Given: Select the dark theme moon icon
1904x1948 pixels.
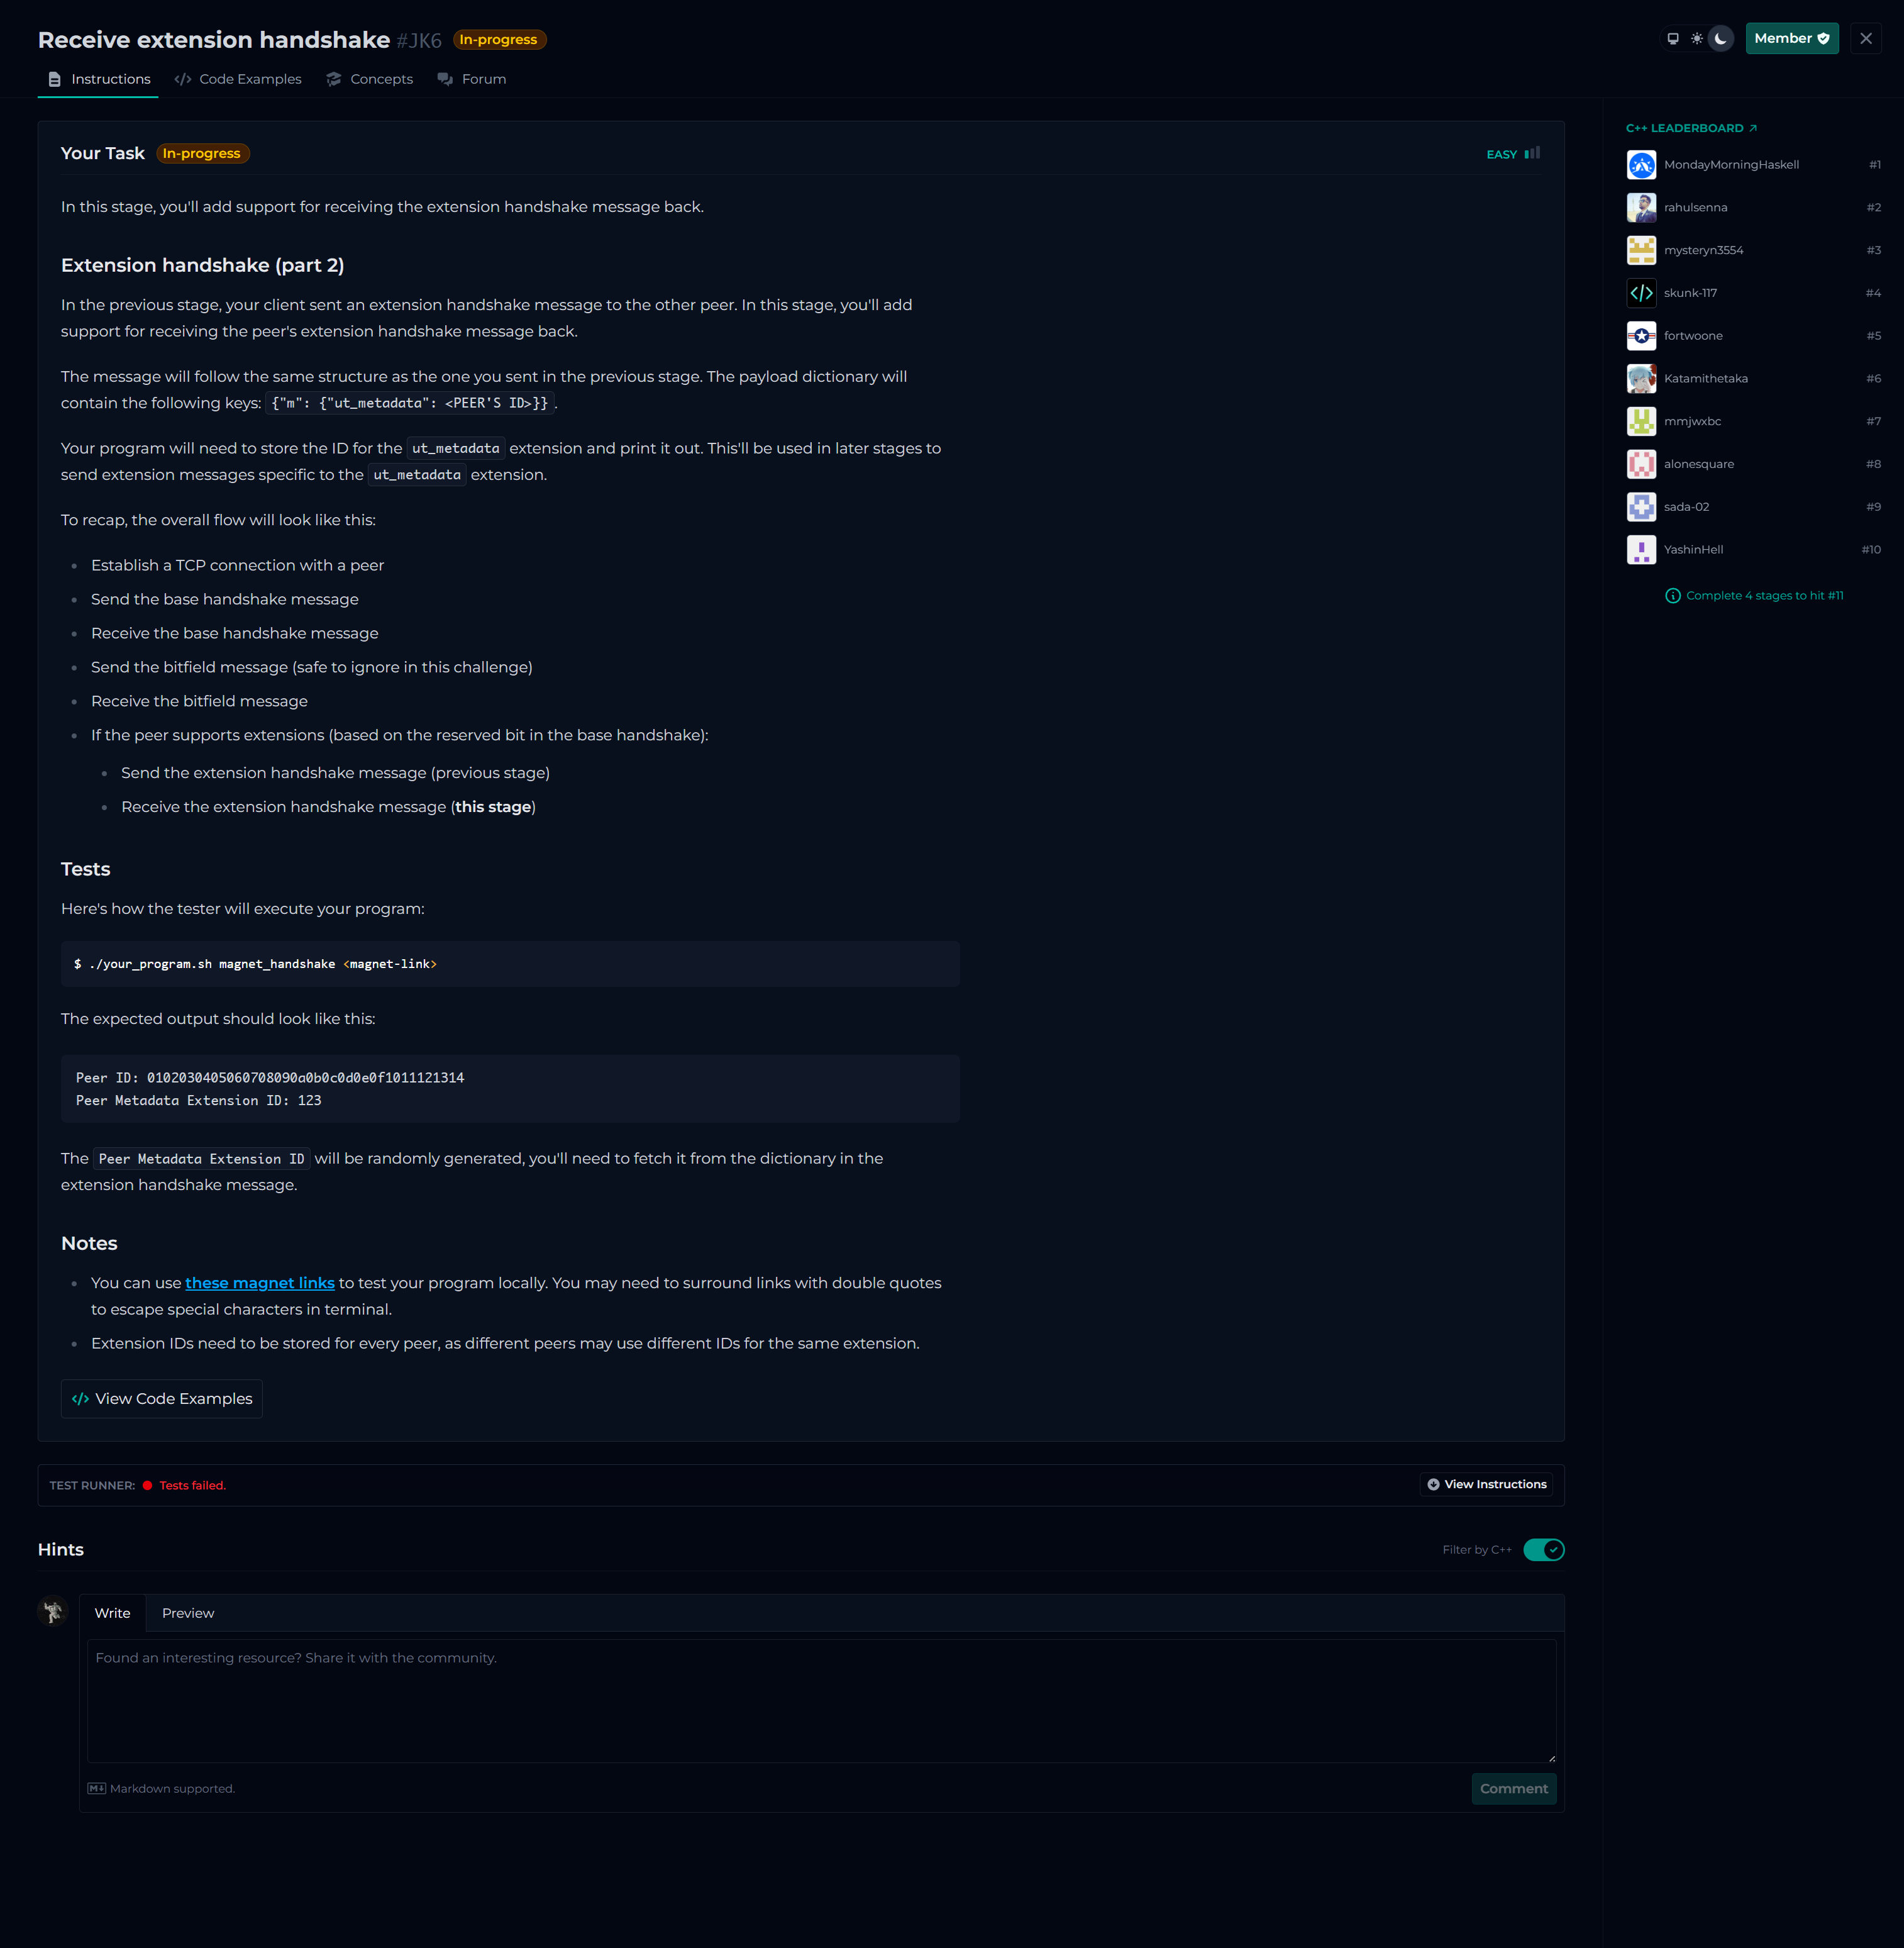Looking at the screenshot, I should (1721, 39).
